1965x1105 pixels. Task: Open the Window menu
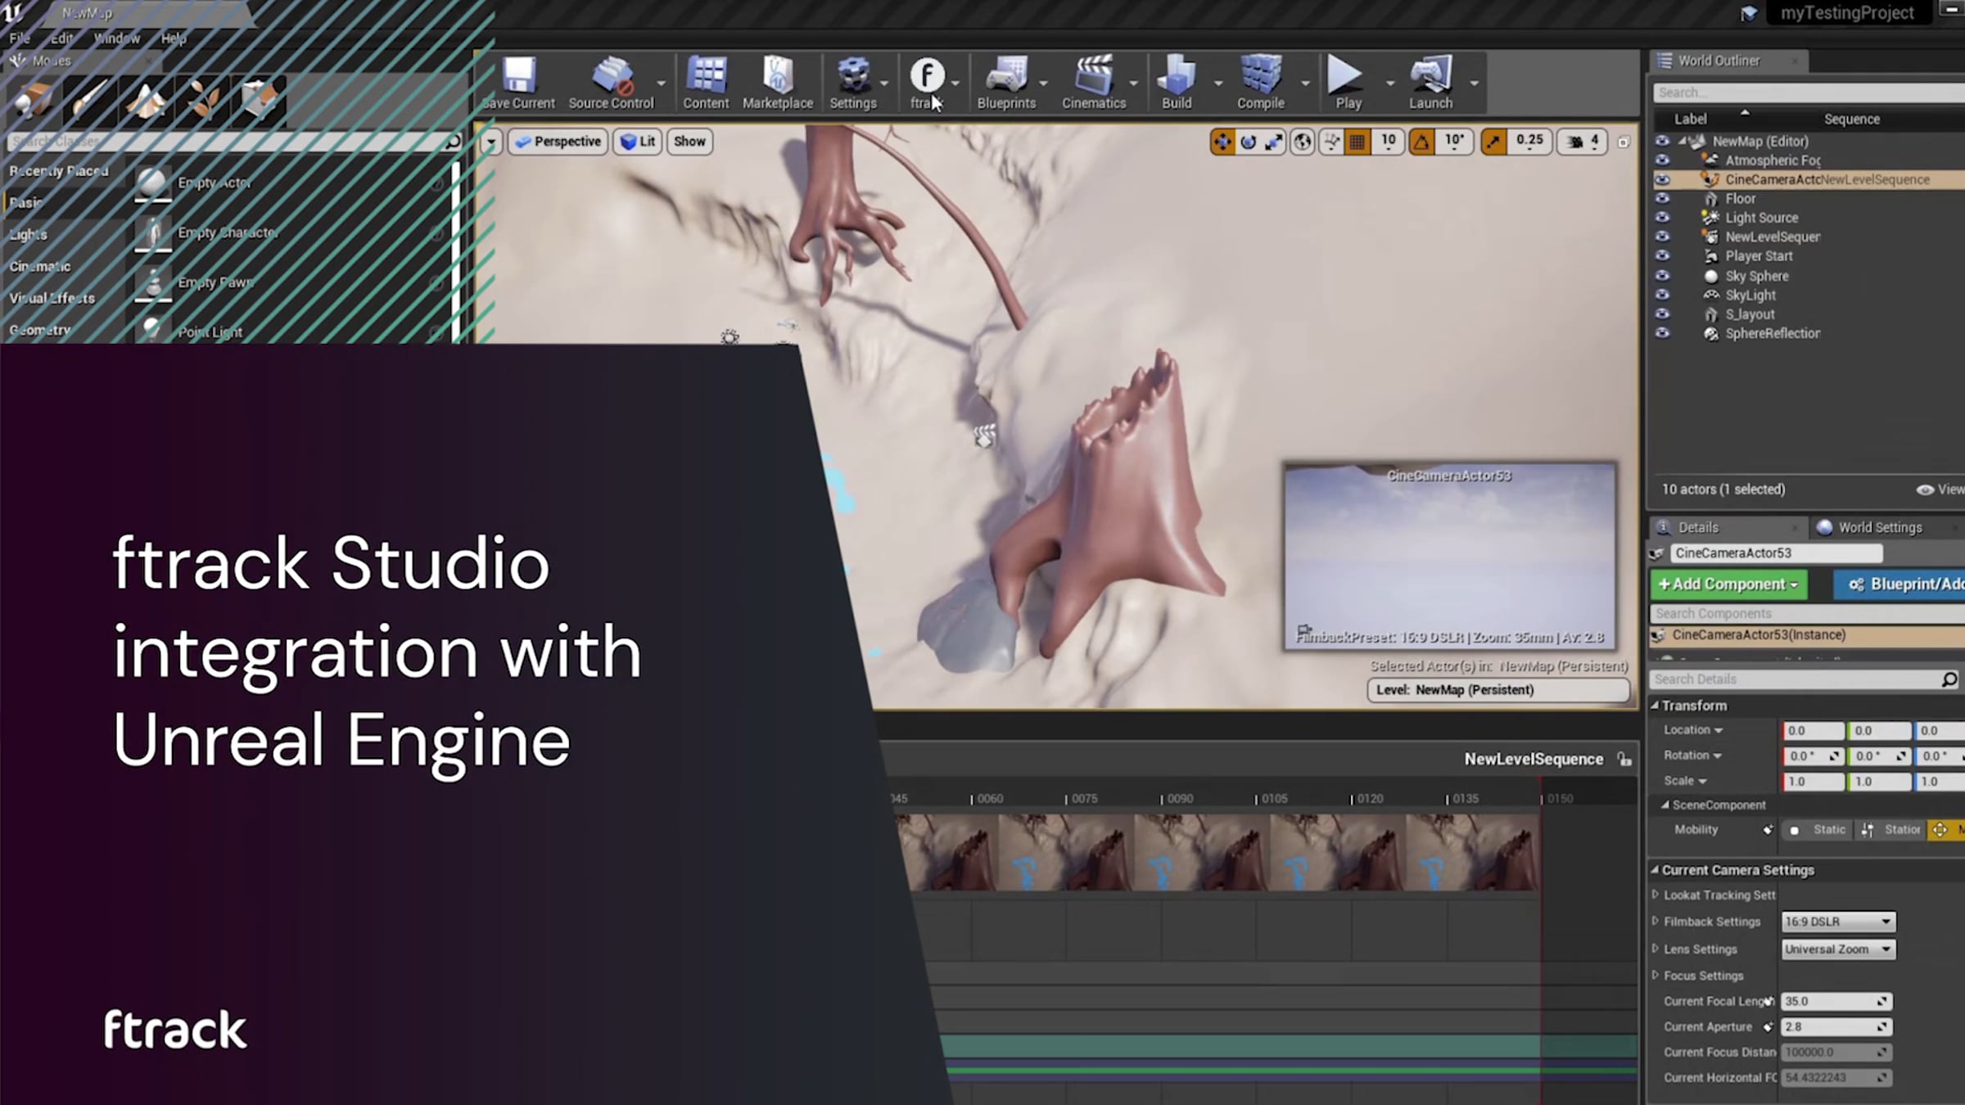(116, 38)
